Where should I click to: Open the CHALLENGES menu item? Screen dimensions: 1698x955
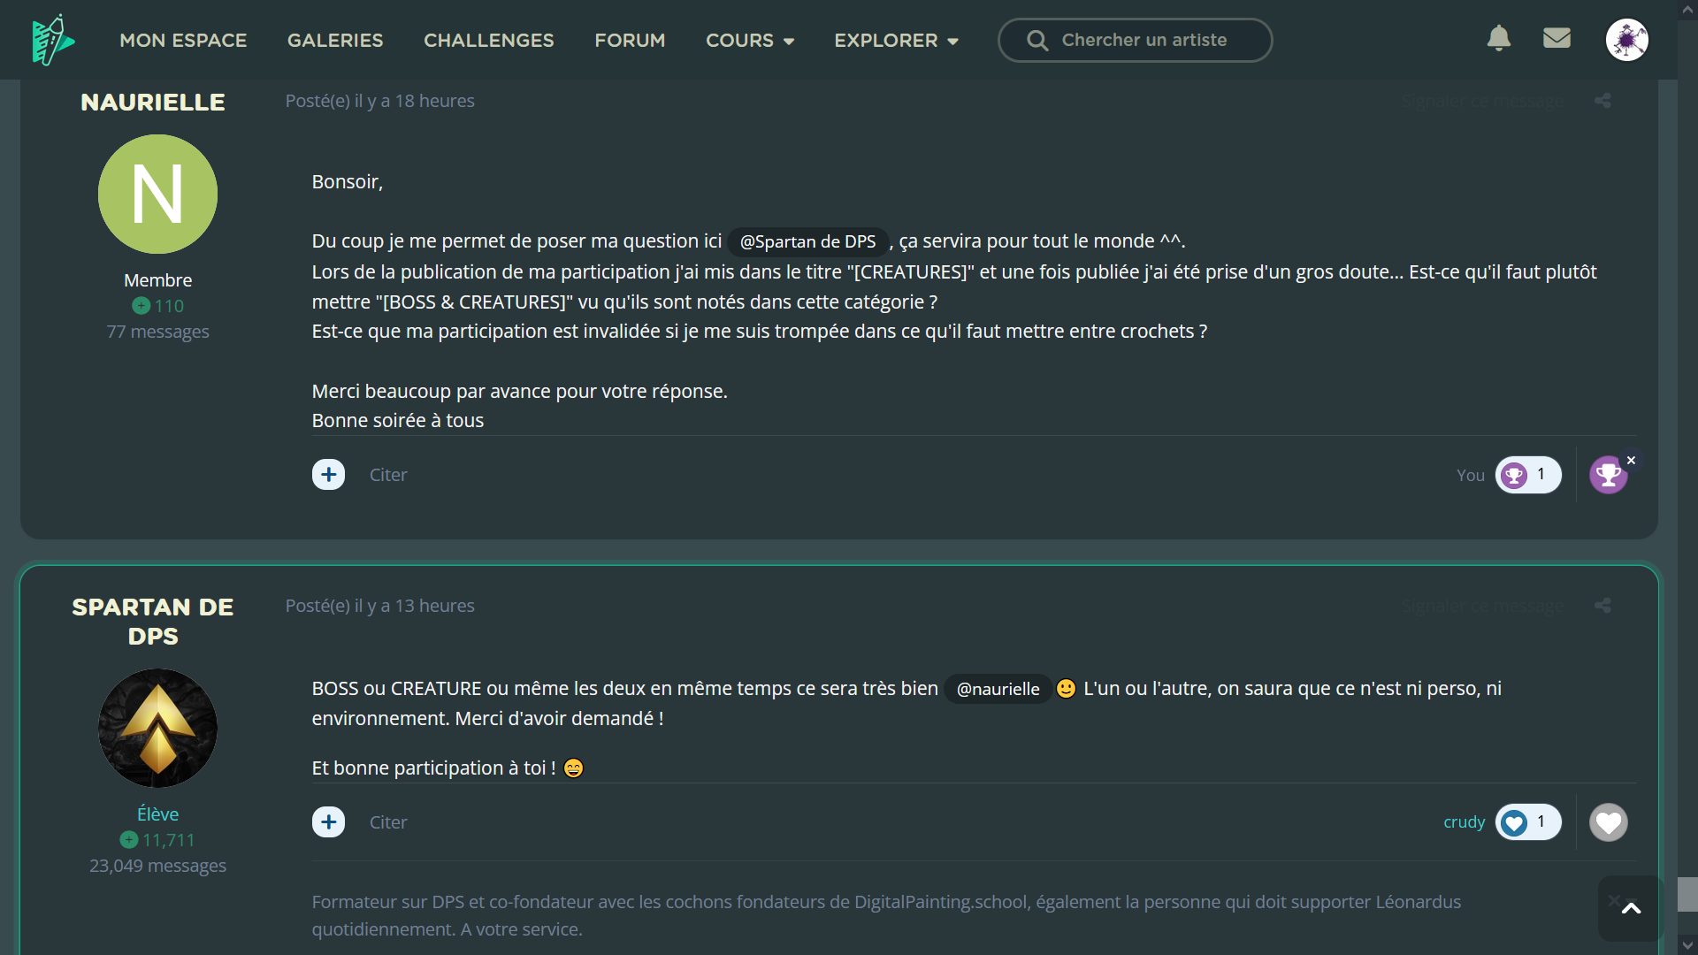pyautogui.click(x=489, y=41)
